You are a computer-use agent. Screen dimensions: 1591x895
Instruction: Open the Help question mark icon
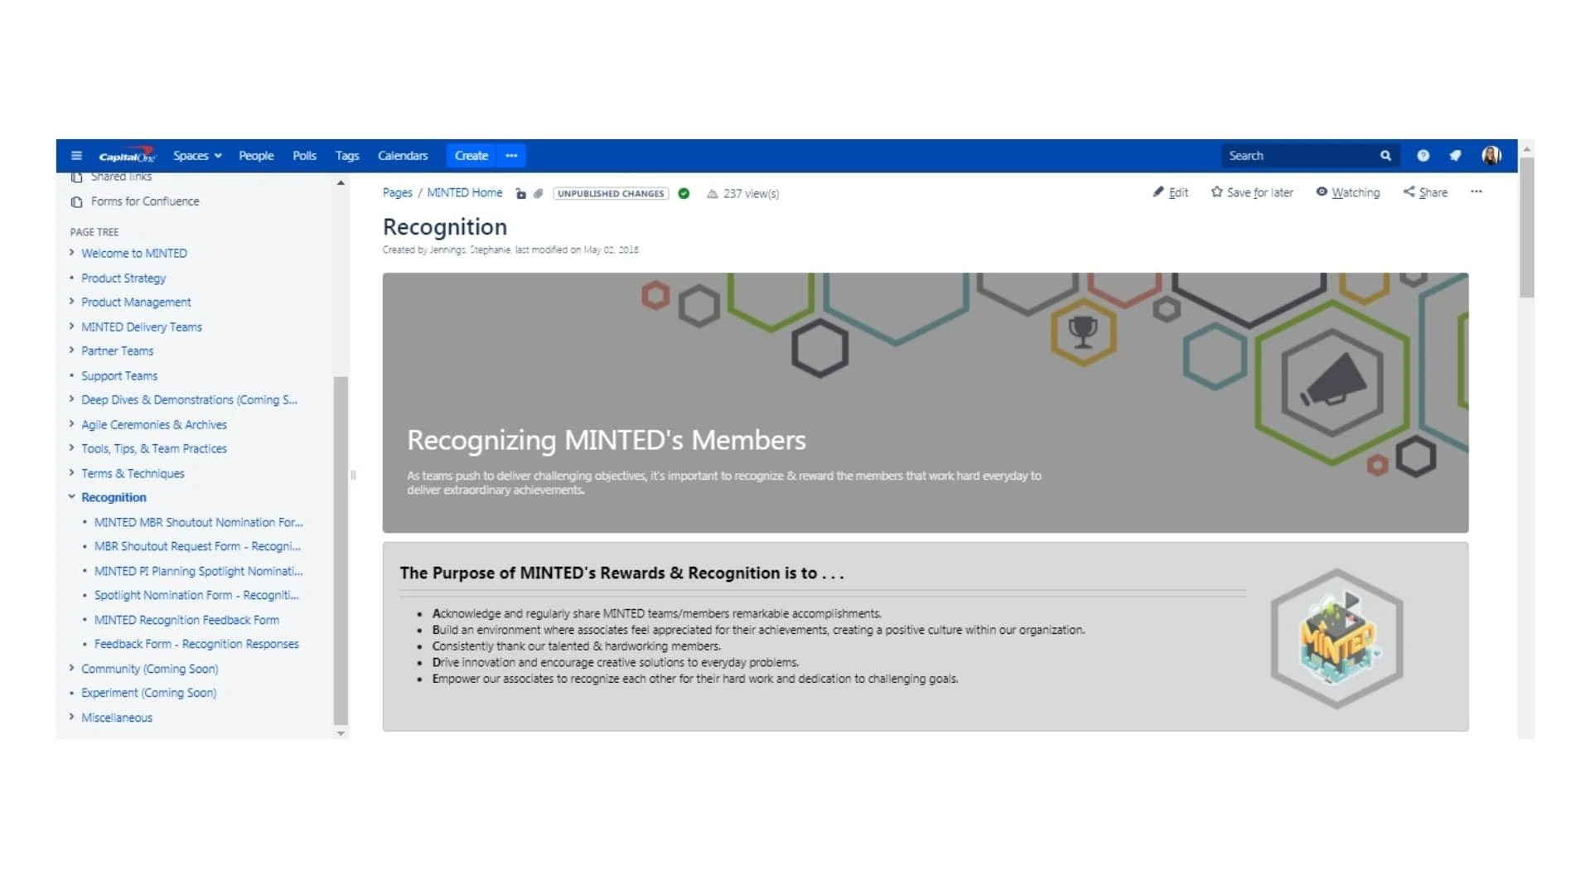pyautogui.click(x=1423, y=156)
